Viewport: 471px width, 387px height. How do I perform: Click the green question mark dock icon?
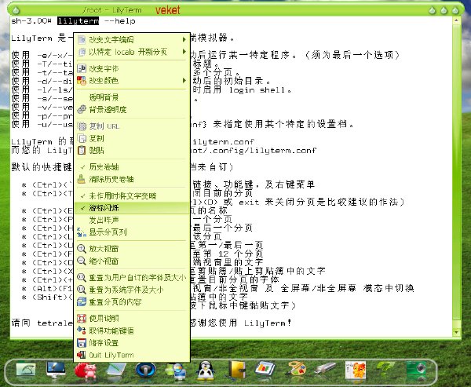click(385, 368)
